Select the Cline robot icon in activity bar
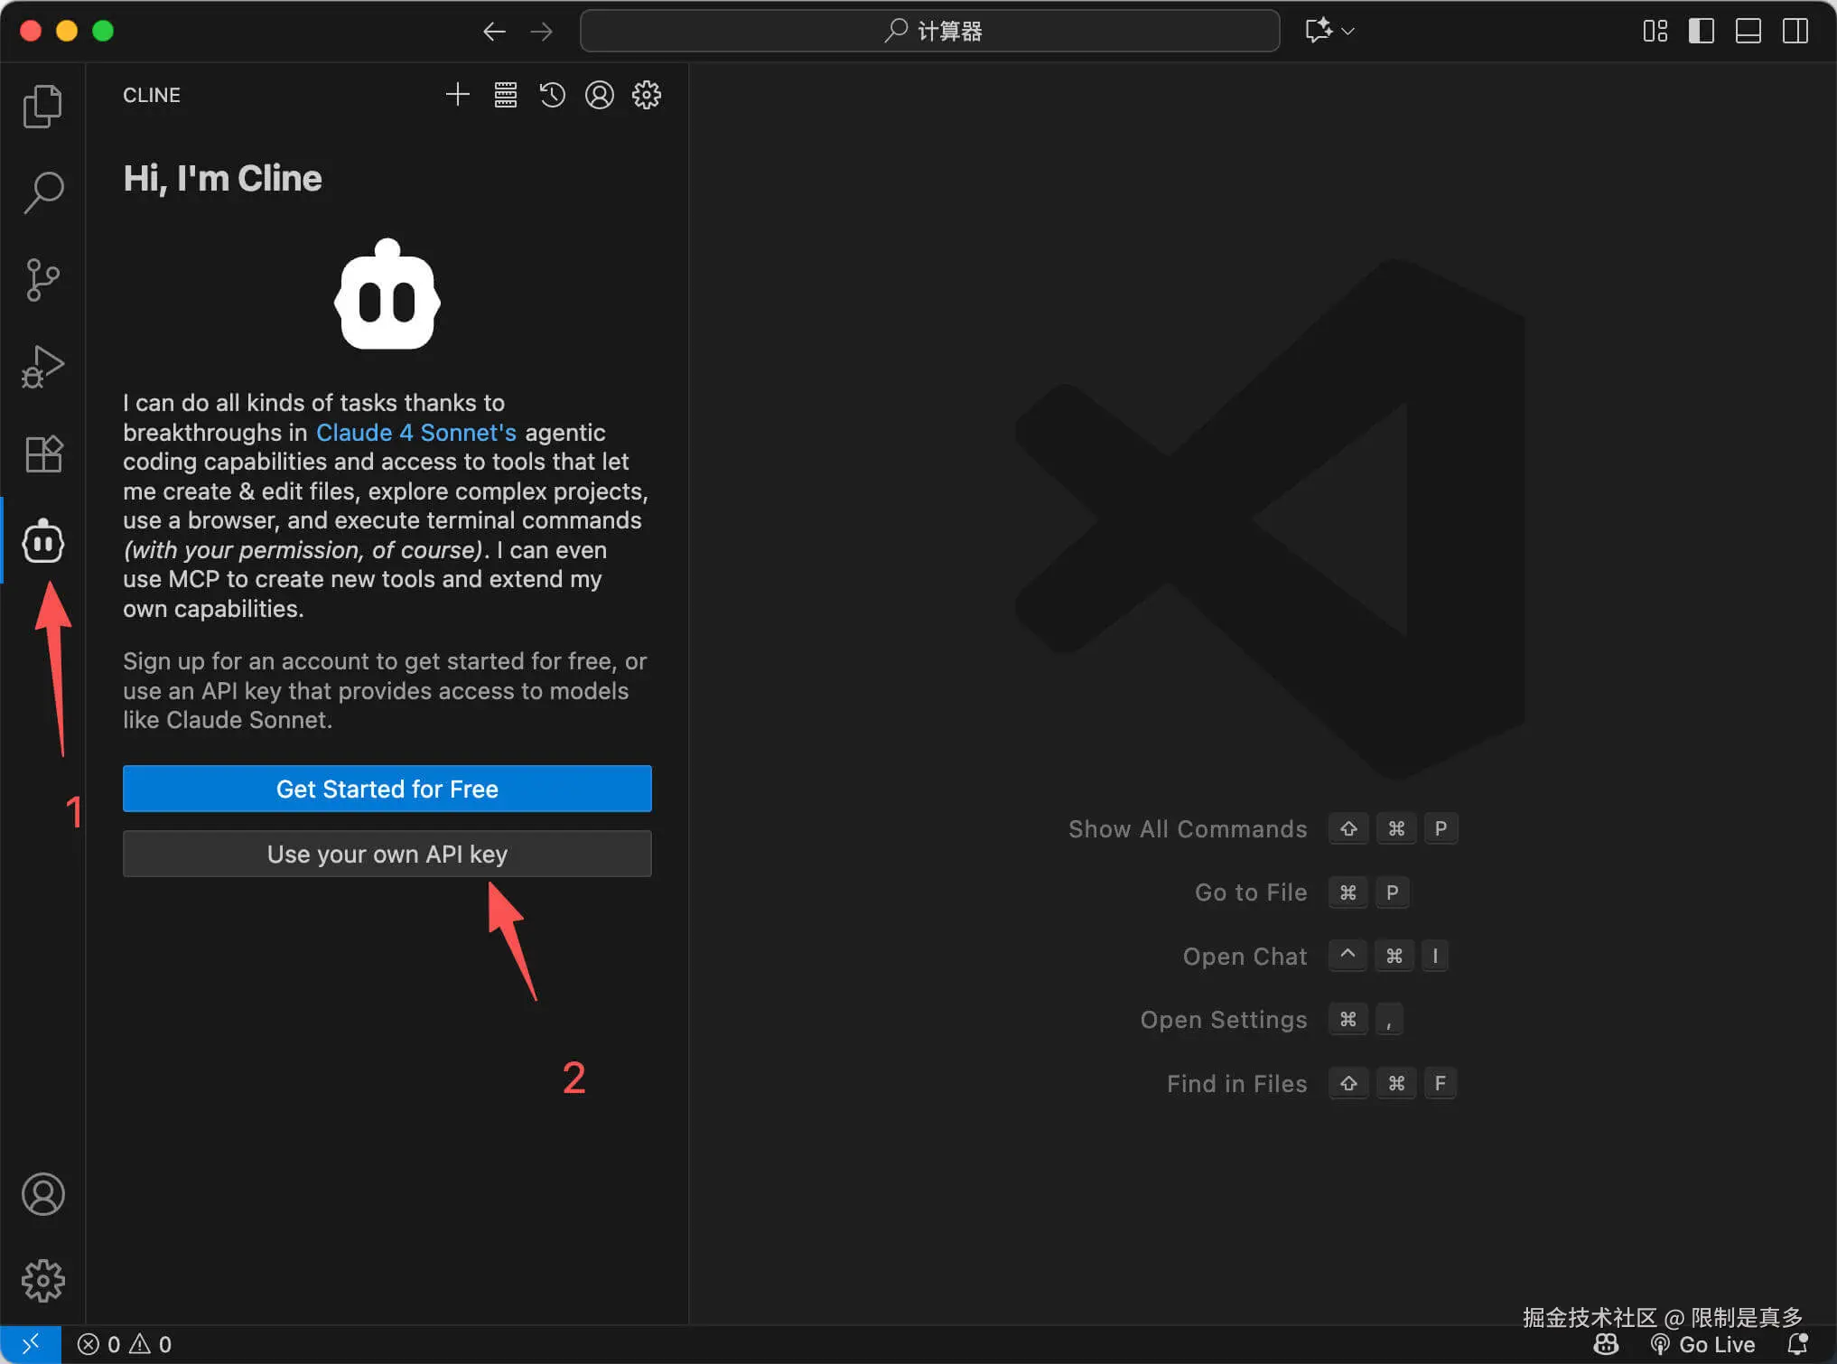 (x=42, y=541)
